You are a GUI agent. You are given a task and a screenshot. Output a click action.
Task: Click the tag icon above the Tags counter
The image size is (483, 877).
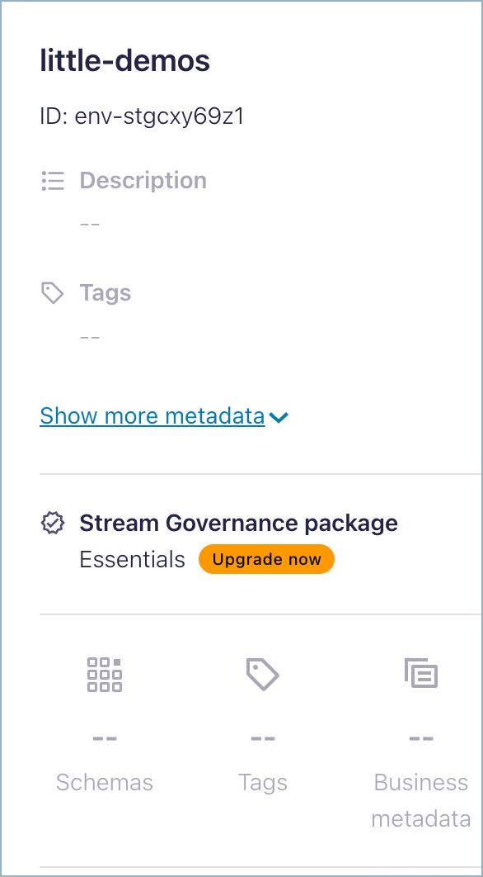pyautogui.click(x=263, y=675)
